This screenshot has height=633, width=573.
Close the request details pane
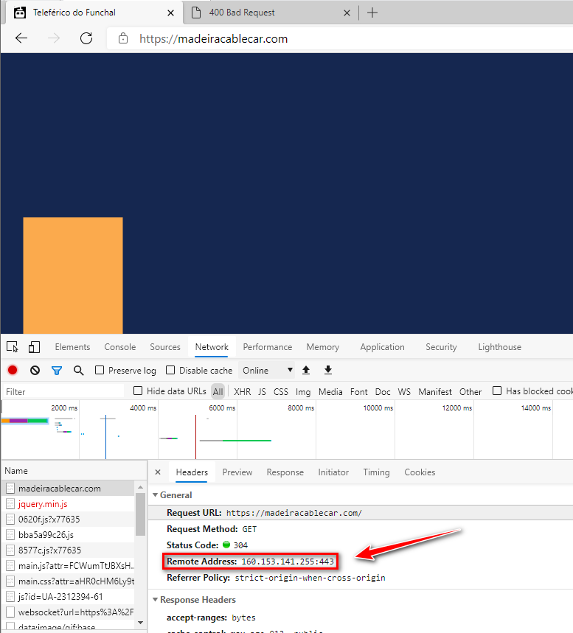click(158, 472)
